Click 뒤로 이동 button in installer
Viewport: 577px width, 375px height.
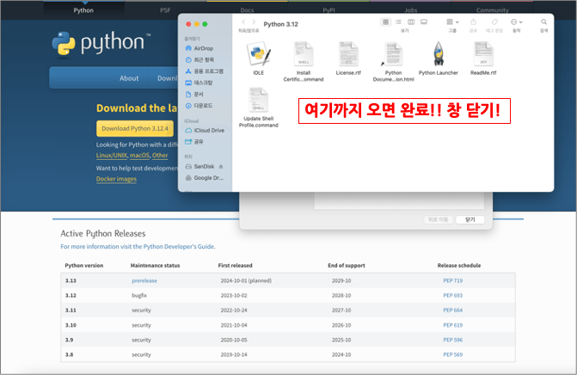coord(439,219)
